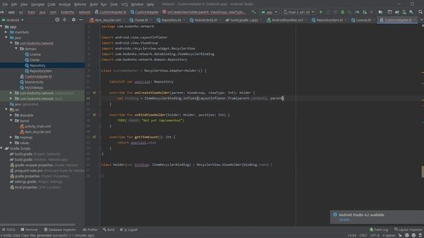Select gradle-wrapper.properties in Gradle Scripts
This screenshot has width=424, height=238.
coord(34,165)
